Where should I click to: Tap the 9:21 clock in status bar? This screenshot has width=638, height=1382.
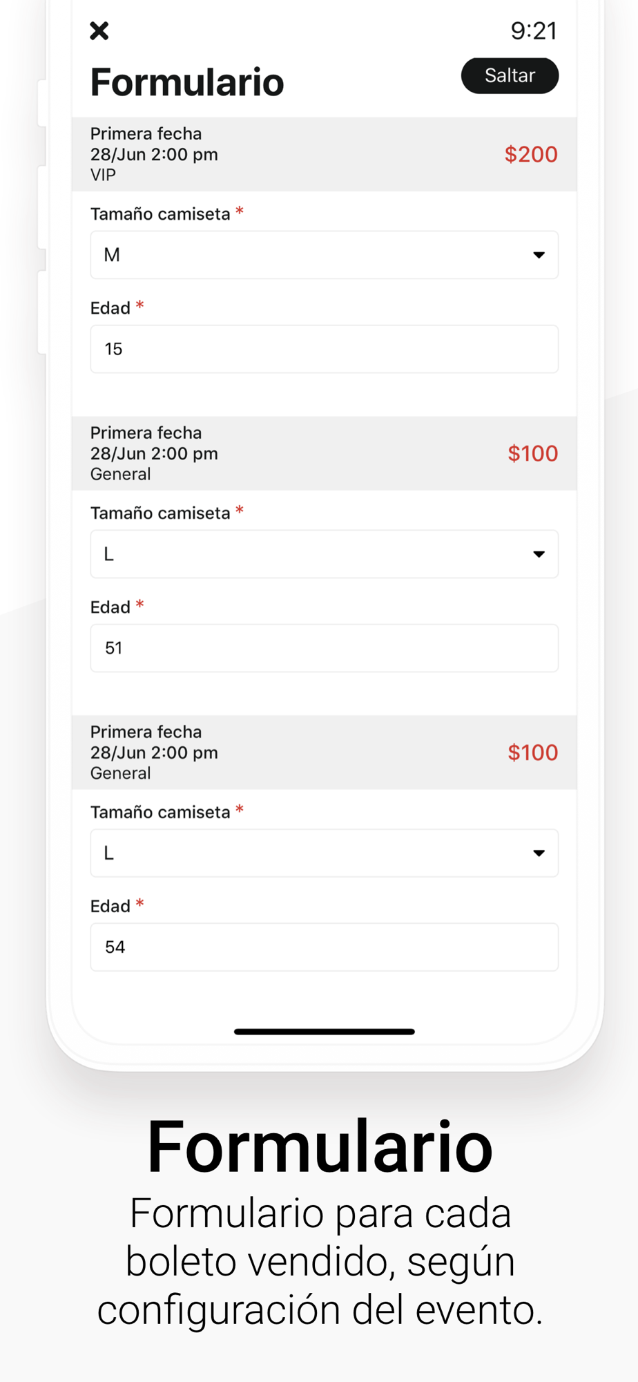[533, 31]
